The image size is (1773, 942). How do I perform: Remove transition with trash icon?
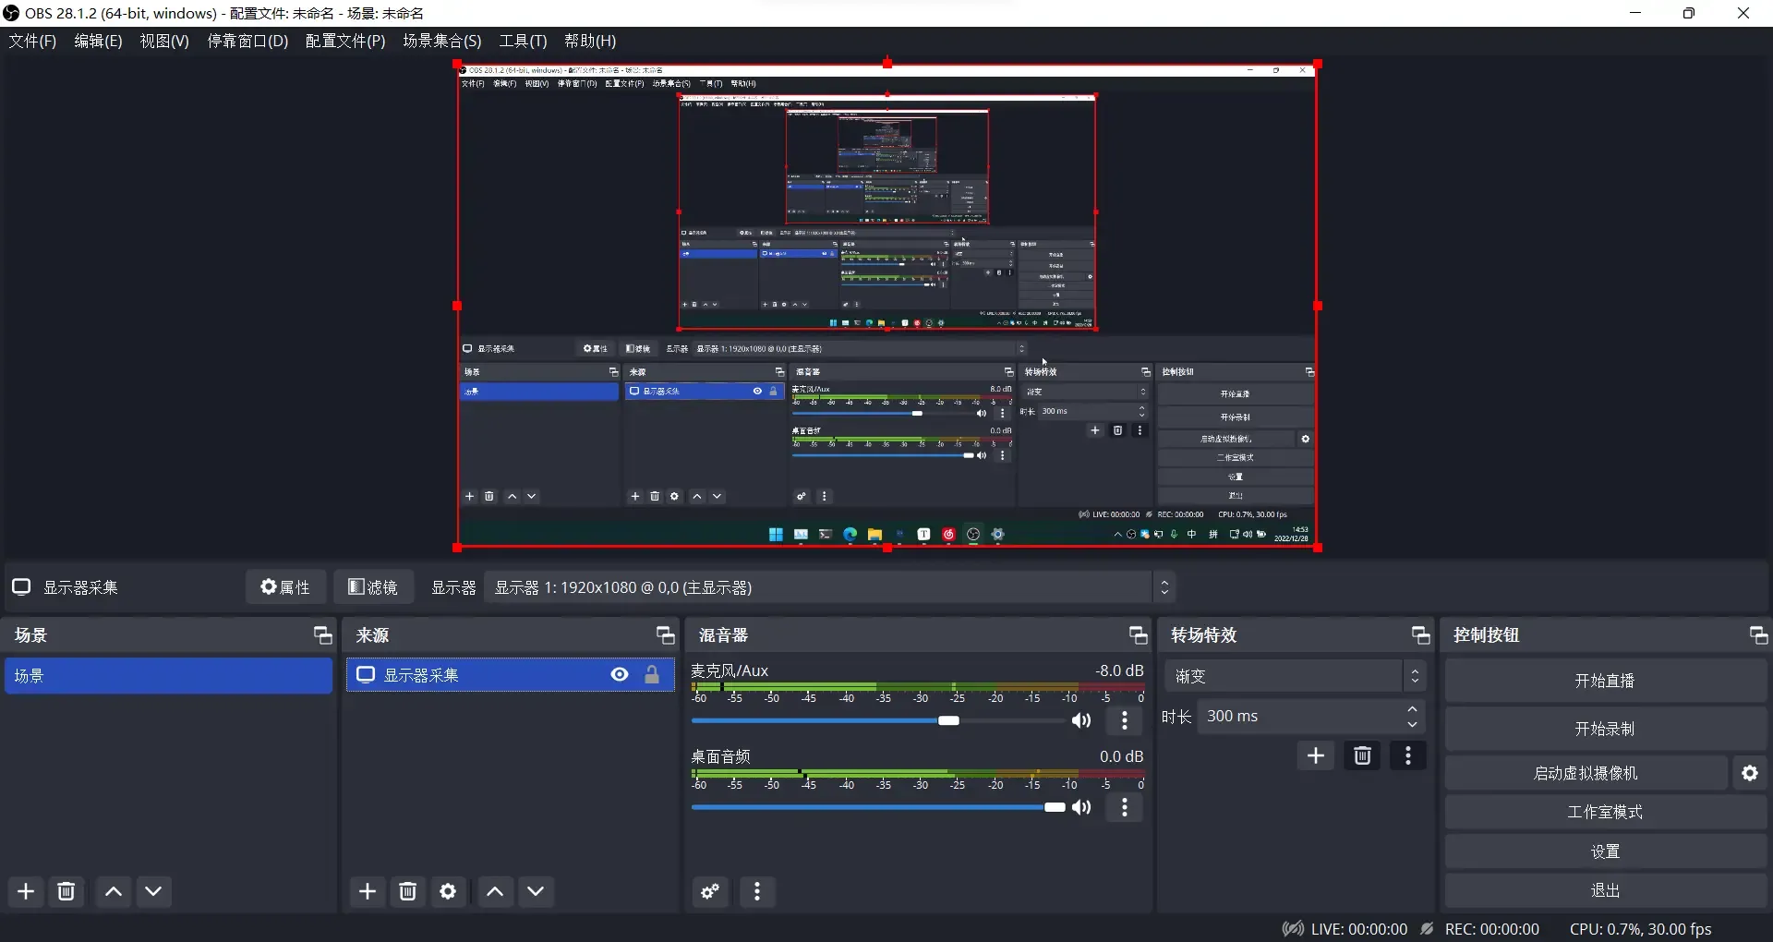click(1362, 755)
